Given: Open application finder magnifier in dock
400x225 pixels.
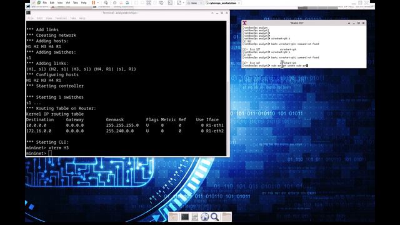Looking at the screenshot, I should click(215, 217).
